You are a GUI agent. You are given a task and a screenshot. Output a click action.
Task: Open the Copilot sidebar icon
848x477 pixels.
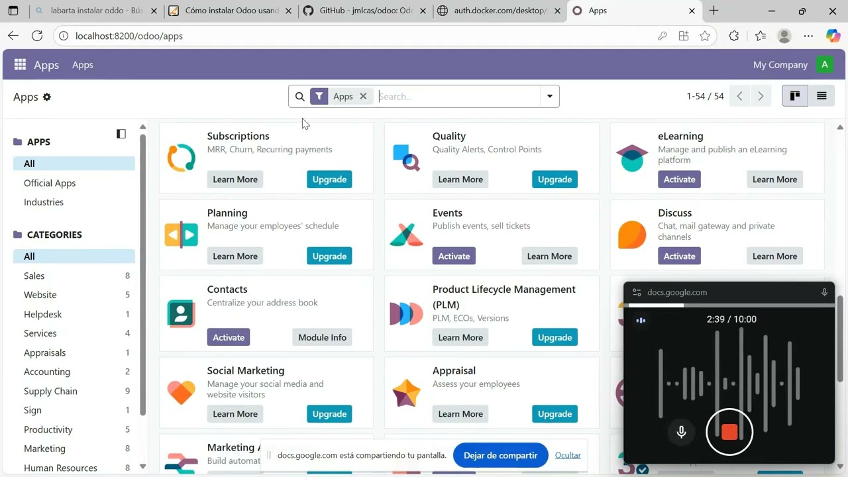(833, 36)
